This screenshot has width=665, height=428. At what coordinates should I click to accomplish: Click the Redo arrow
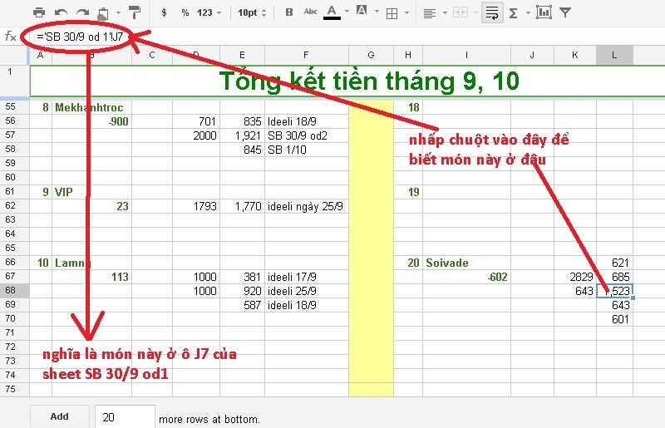click(x=81, y=12)
